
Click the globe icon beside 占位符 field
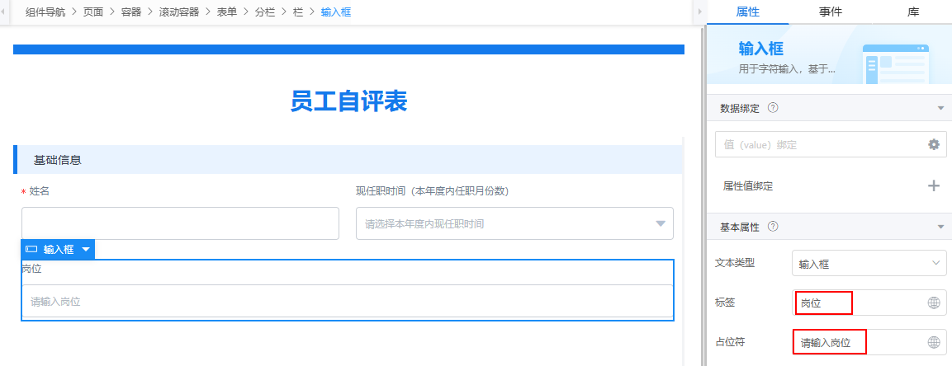[x=934, y=342]
